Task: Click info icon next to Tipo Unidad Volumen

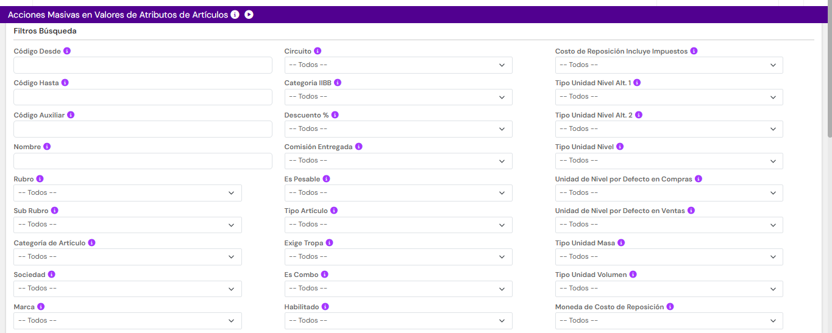Action: pos(633,275)
